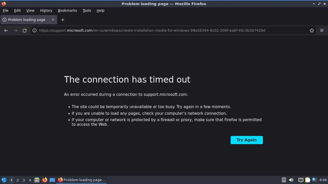The height and width of the screenshot is (184, 328).
Task: Switch to workspace 4 in pager
Action: 30,180
